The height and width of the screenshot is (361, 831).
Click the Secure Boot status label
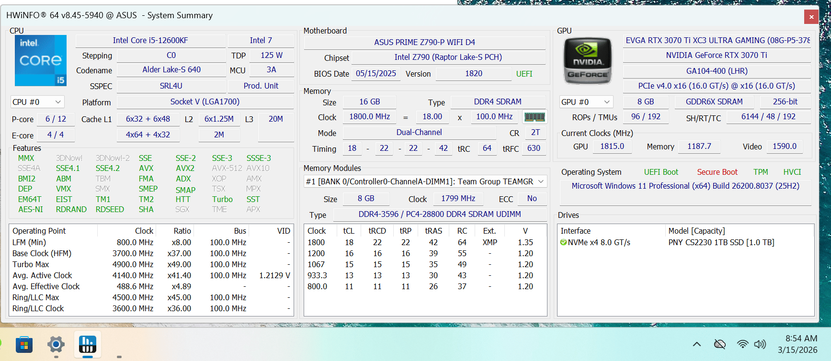tap(717, 172)
